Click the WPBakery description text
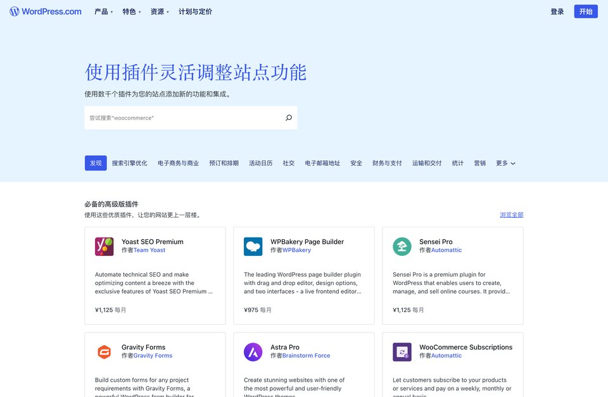 (x=303, y=283)
